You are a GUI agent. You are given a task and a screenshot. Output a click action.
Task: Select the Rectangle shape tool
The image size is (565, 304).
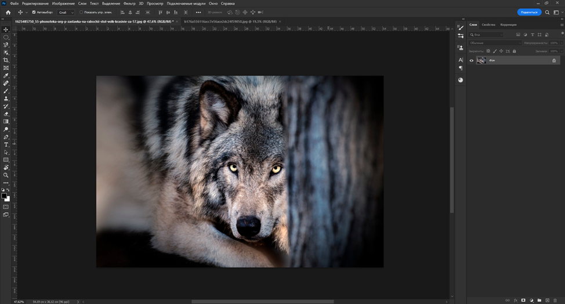coord(6,160)
